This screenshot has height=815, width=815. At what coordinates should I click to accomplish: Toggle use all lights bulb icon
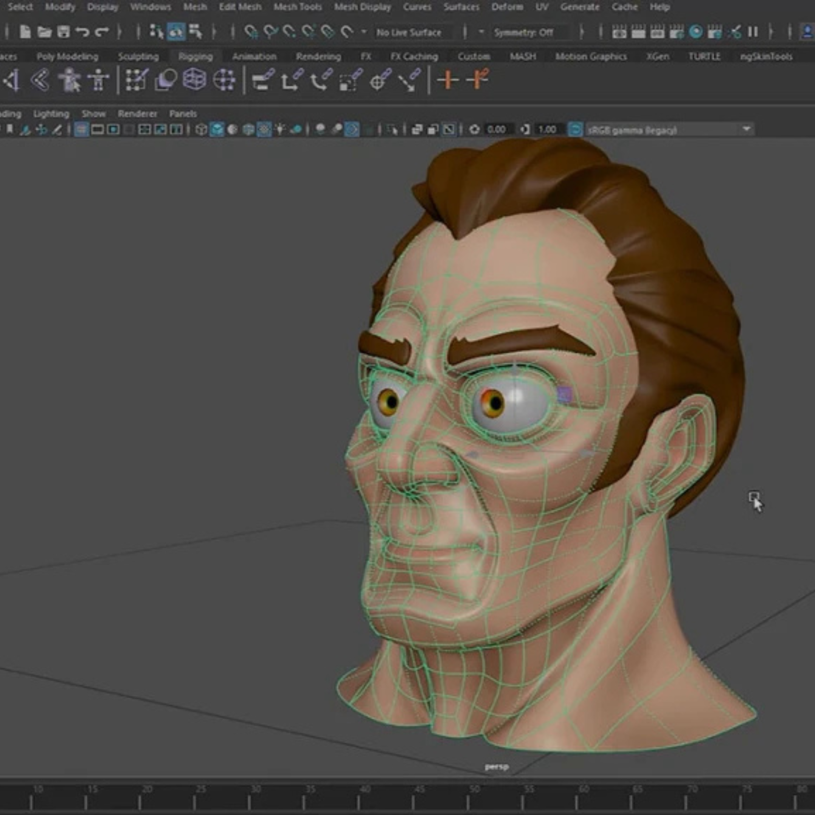click(x=280, y=129)
